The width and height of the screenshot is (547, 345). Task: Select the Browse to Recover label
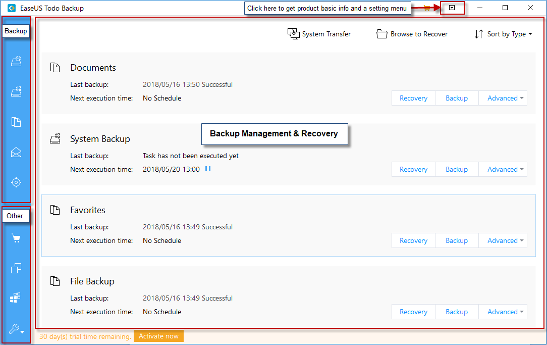coord(419,34)
